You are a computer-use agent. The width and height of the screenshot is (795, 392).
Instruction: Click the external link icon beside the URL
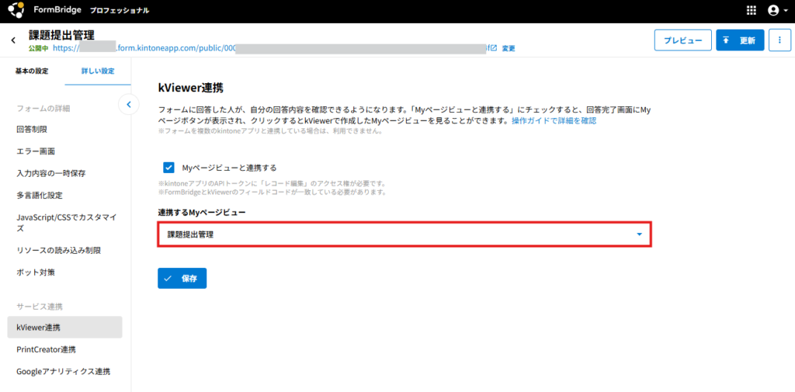click(x=494, y=47)
